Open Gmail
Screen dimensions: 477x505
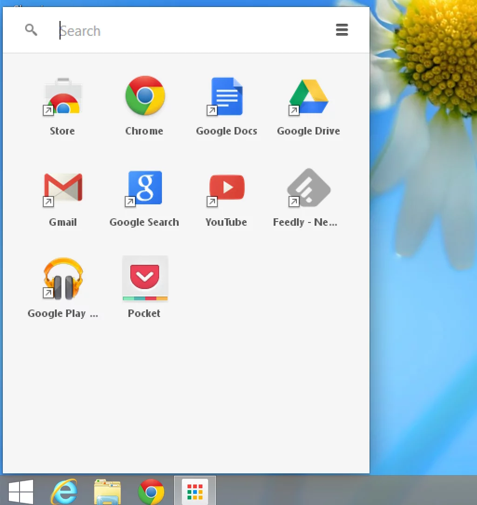(x=62, y=188)
